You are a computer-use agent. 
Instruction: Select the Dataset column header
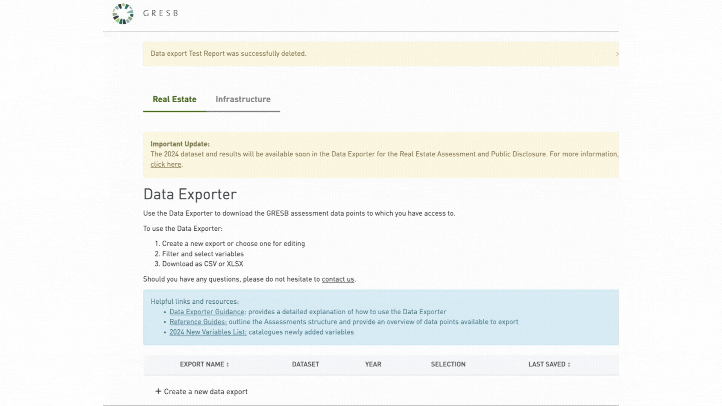305,364
